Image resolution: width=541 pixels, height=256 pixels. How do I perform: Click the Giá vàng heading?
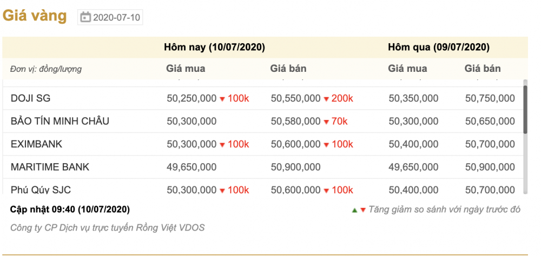tap(35, 16)
